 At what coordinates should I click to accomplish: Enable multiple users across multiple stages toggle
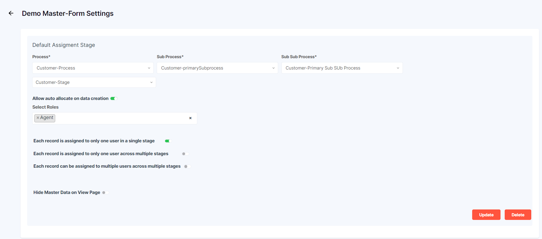[187, 166]
